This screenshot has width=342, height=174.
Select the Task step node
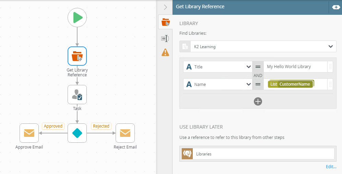click(x=77, y=95)
